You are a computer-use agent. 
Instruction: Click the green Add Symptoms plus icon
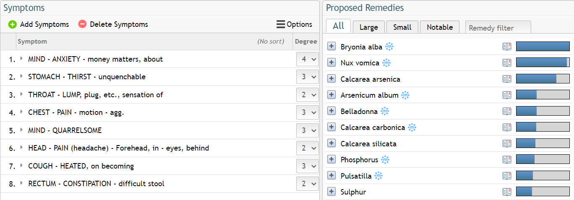(x=13, y=24)
